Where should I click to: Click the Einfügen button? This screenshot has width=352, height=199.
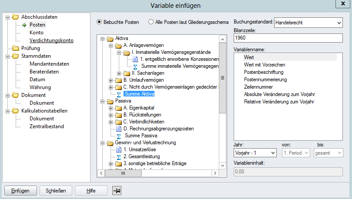pyautogui.click(x=20, y=191)
